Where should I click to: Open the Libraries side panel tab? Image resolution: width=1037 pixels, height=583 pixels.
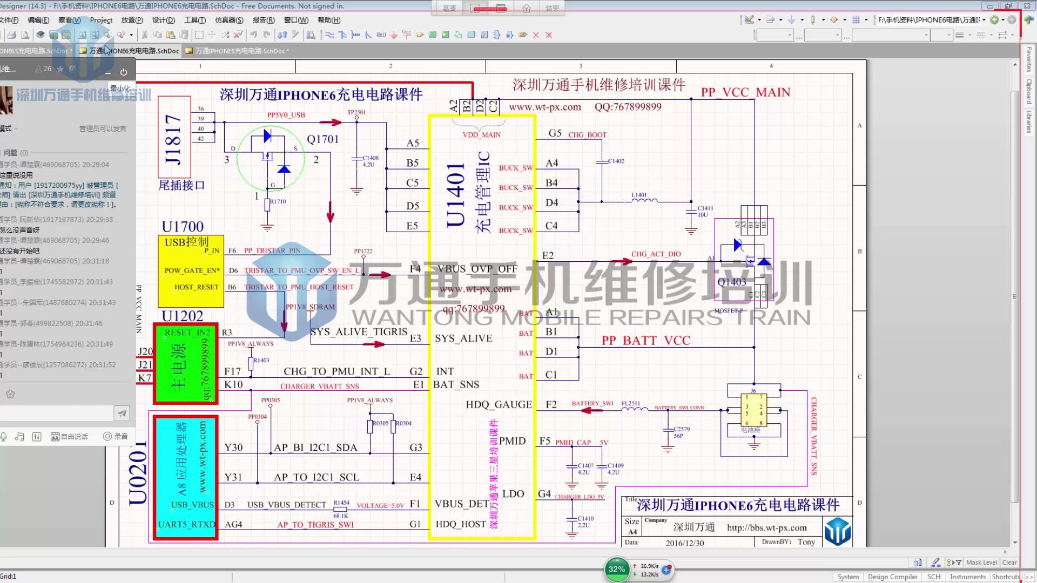pyautogui.click(x=1029, y=122)
